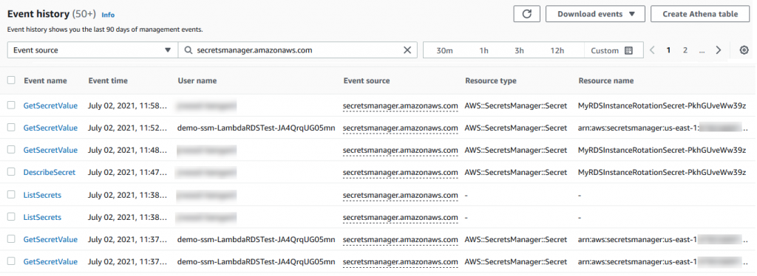This screenshot has height=276, width=757.
Task: Click July 02, 2021, 11:47 event time
Action: 128,172
